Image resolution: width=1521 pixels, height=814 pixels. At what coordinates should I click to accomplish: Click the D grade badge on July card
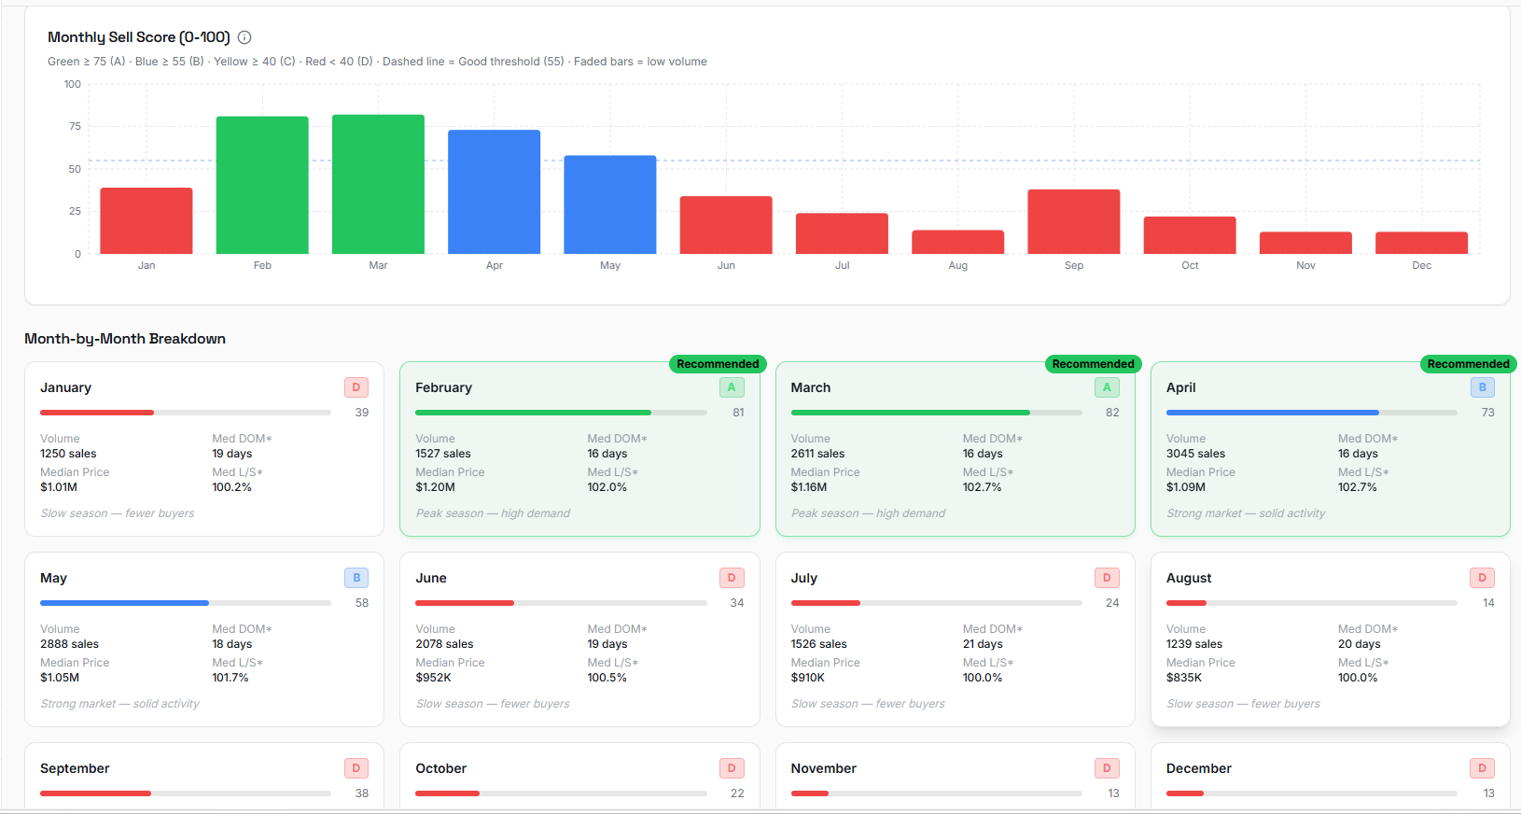1107,578
